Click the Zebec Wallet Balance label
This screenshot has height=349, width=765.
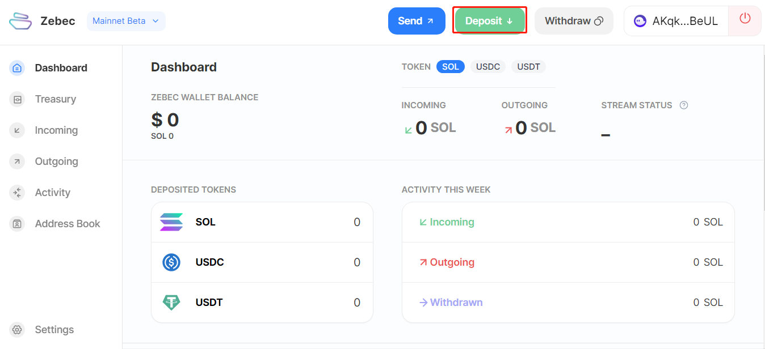(x=205, y=97)
